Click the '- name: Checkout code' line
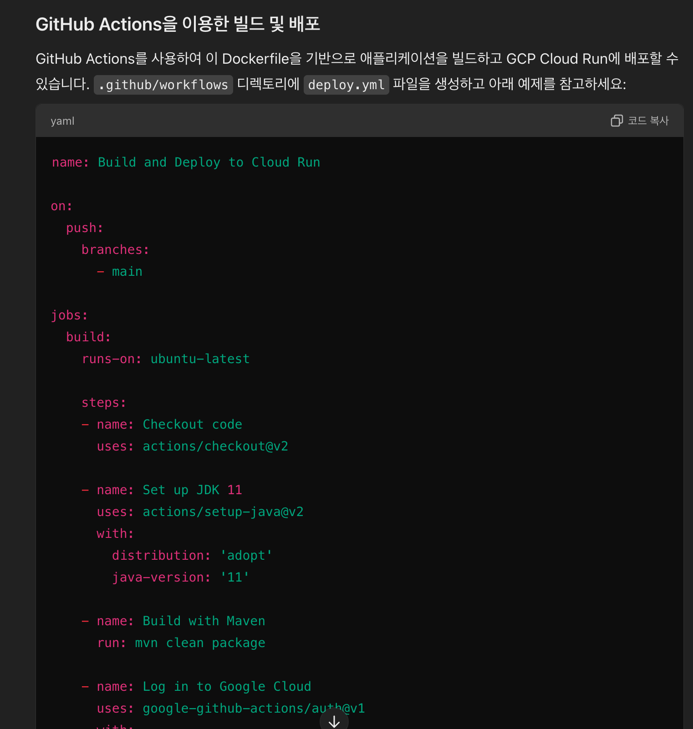This screenshot has width=693, height=729. 162,425
